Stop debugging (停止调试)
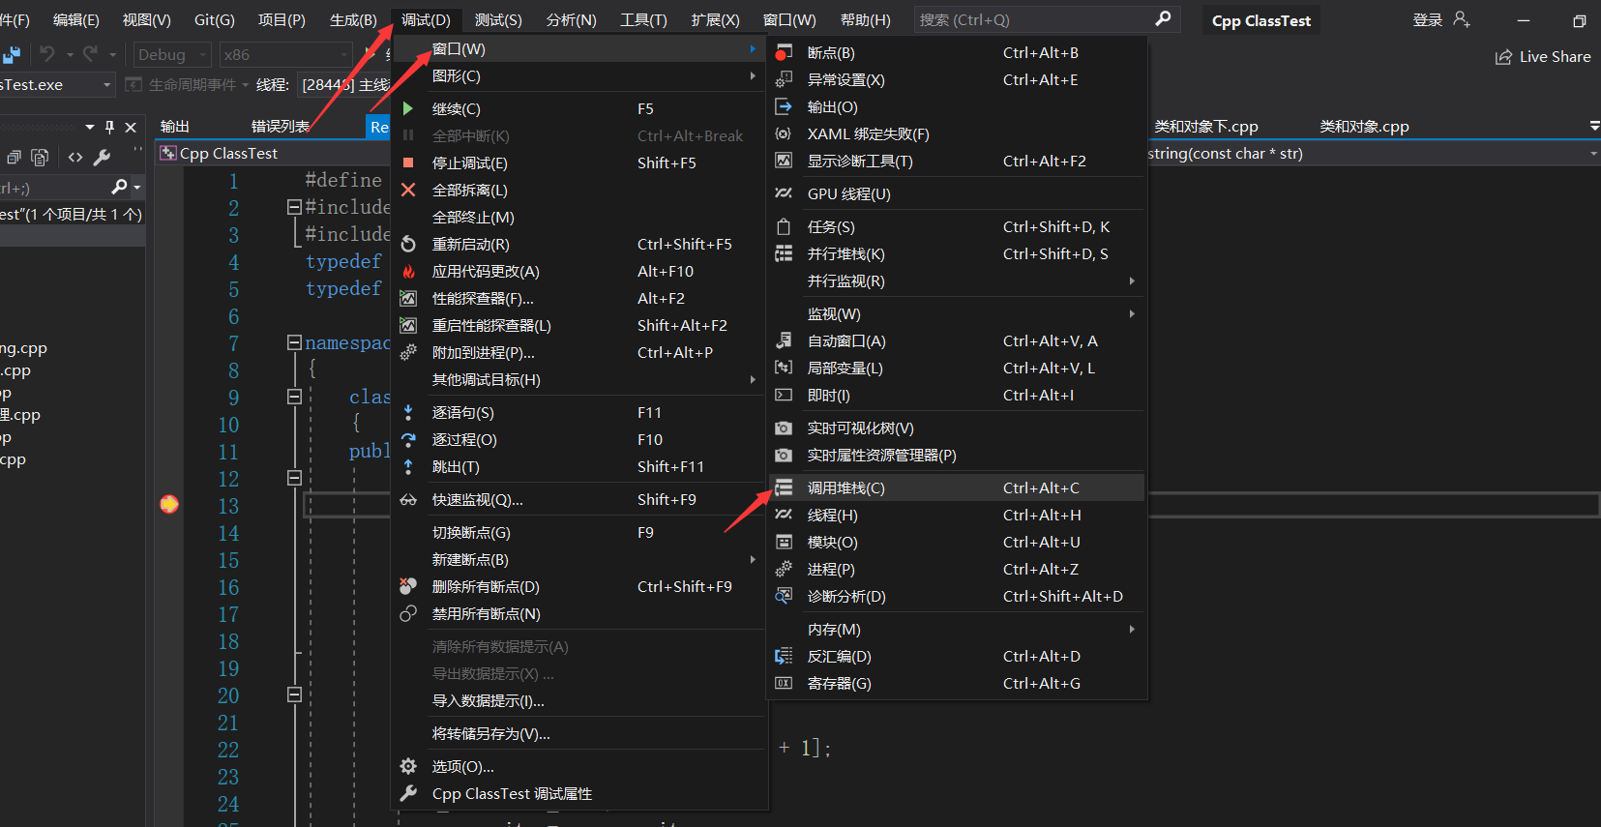 [579, 163]
